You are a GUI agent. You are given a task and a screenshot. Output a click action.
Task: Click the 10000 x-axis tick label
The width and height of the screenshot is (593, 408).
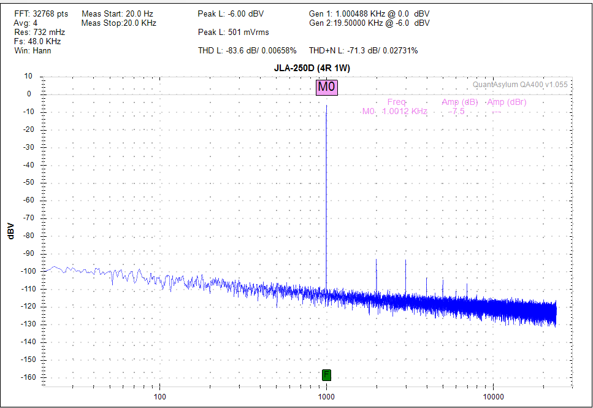tap(494, 396)
